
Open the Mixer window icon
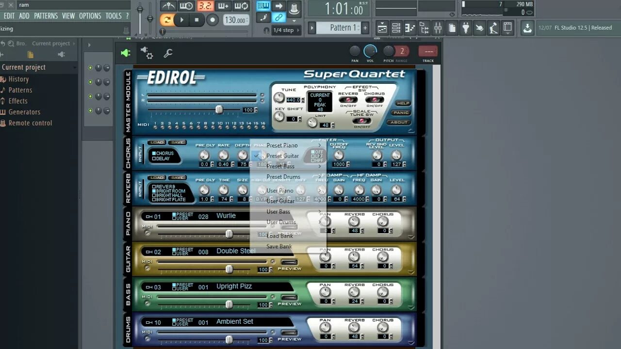438,28
